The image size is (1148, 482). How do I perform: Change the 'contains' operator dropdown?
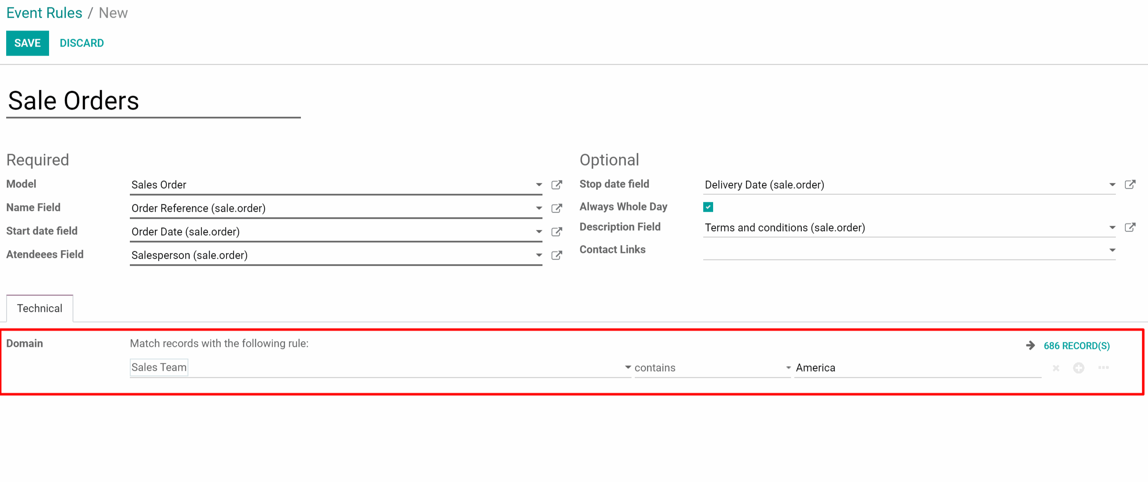[712, 367]
